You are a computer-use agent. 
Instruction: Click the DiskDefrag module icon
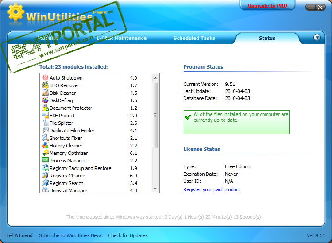pyautogui.click(x=45, y=100)
